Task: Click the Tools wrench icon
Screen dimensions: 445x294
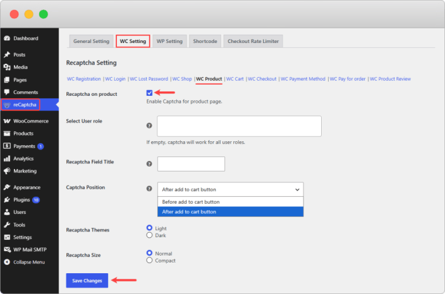Action: [x=7, y=225]
